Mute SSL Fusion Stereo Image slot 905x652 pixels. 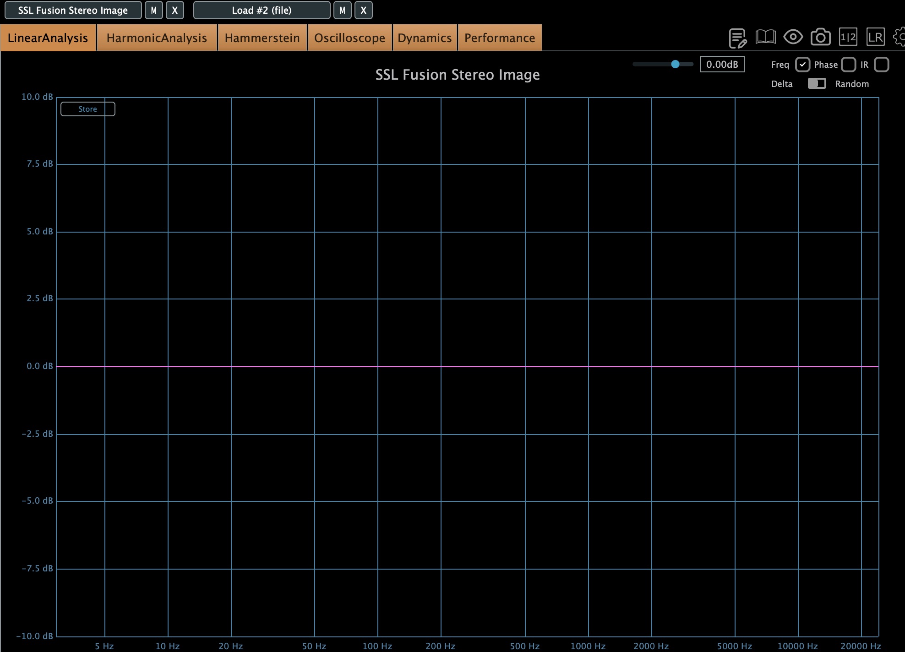pyautogui.click(x=154, y=10)
